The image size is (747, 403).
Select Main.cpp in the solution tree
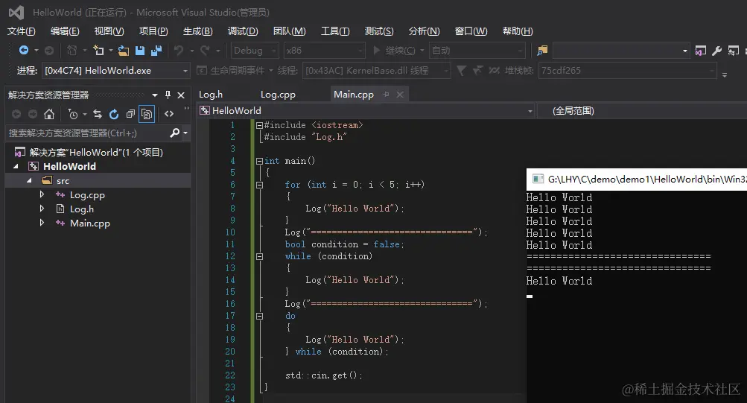[89, 223]
